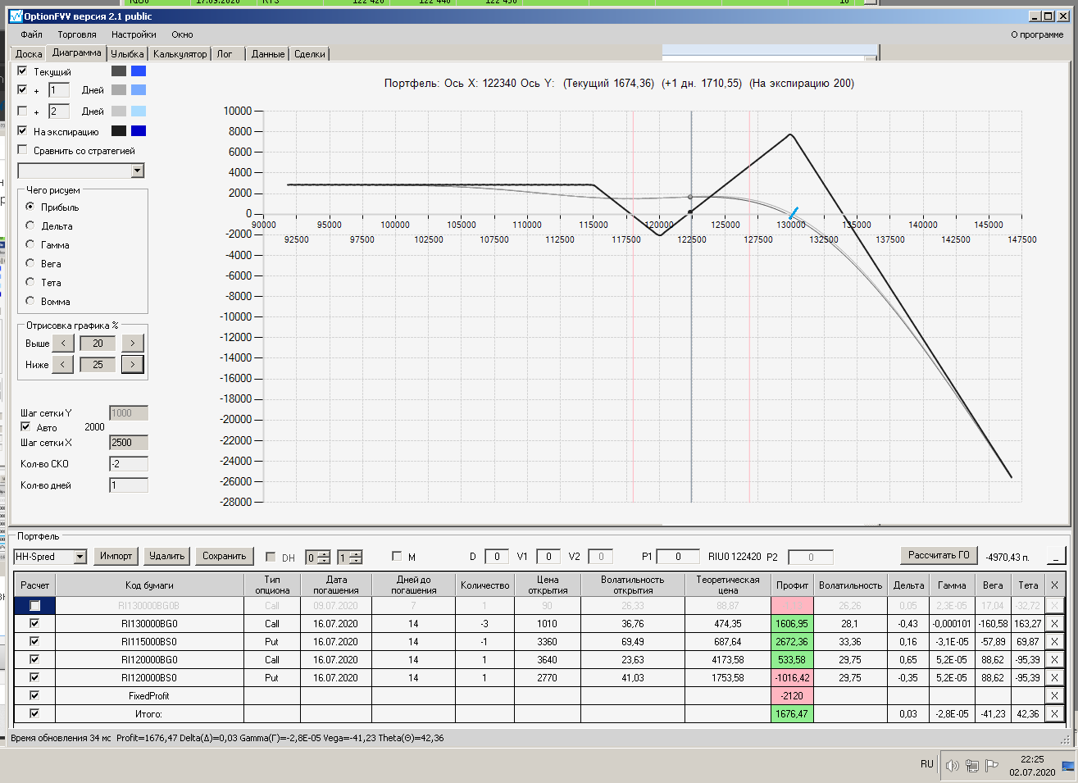This screenshot has width=1078, height=783.
Task: Click the Импорт button
Action: [116, 556]
